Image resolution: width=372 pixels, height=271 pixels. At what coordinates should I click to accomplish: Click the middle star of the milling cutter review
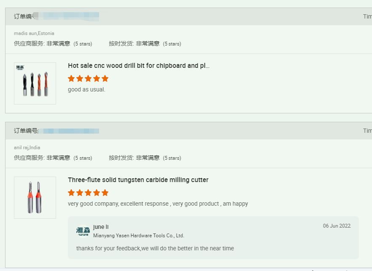[88, 193]
